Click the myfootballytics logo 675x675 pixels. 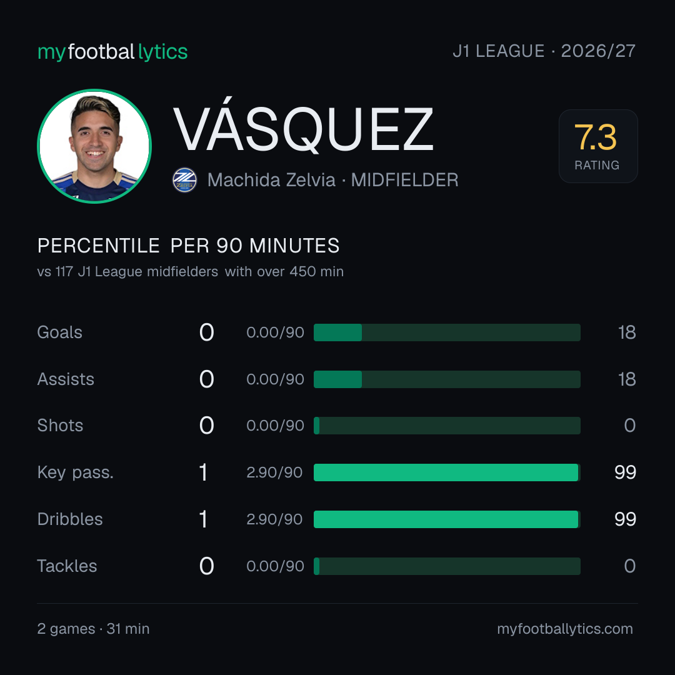(112, 52)
